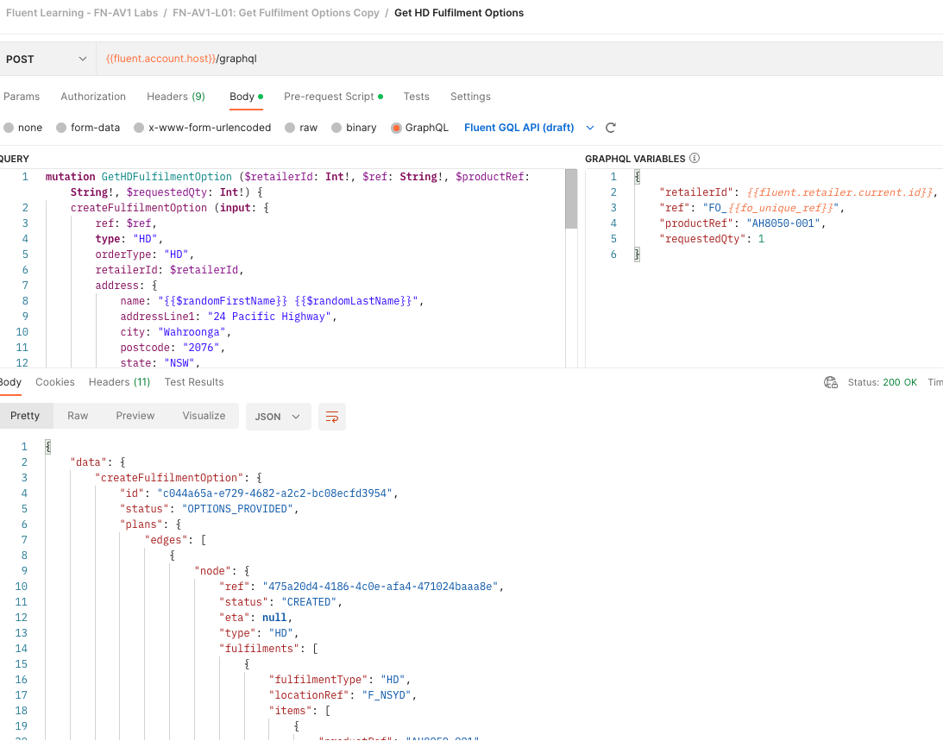This screenshot has height=741, width=943.
Task: Select the request Body tab
Action: click(246, 97)
